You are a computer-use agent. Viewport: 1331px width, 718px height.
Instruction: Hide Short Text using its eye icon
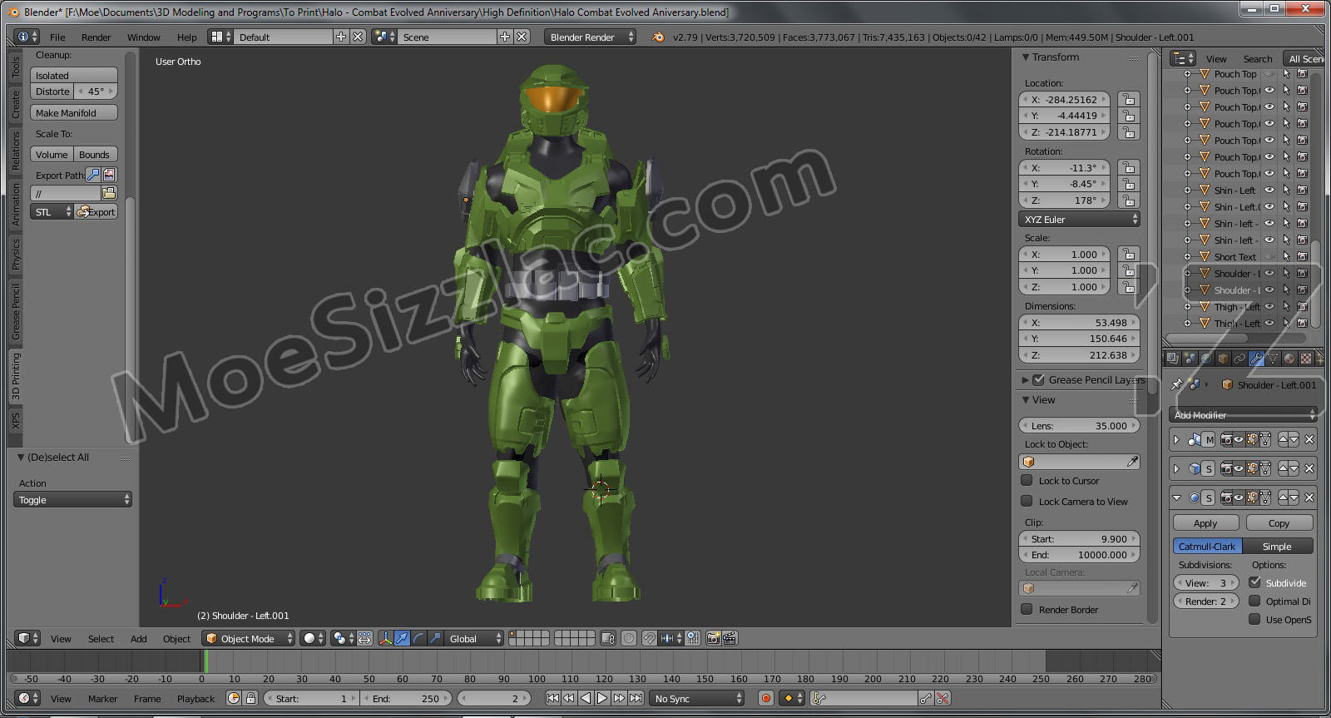click(1269, 257)
